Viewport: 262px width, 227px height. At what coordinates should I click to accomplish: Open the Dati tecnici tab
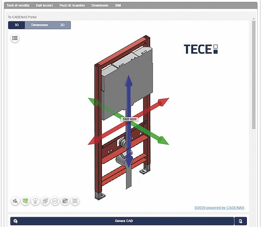[x=44, y=5]
